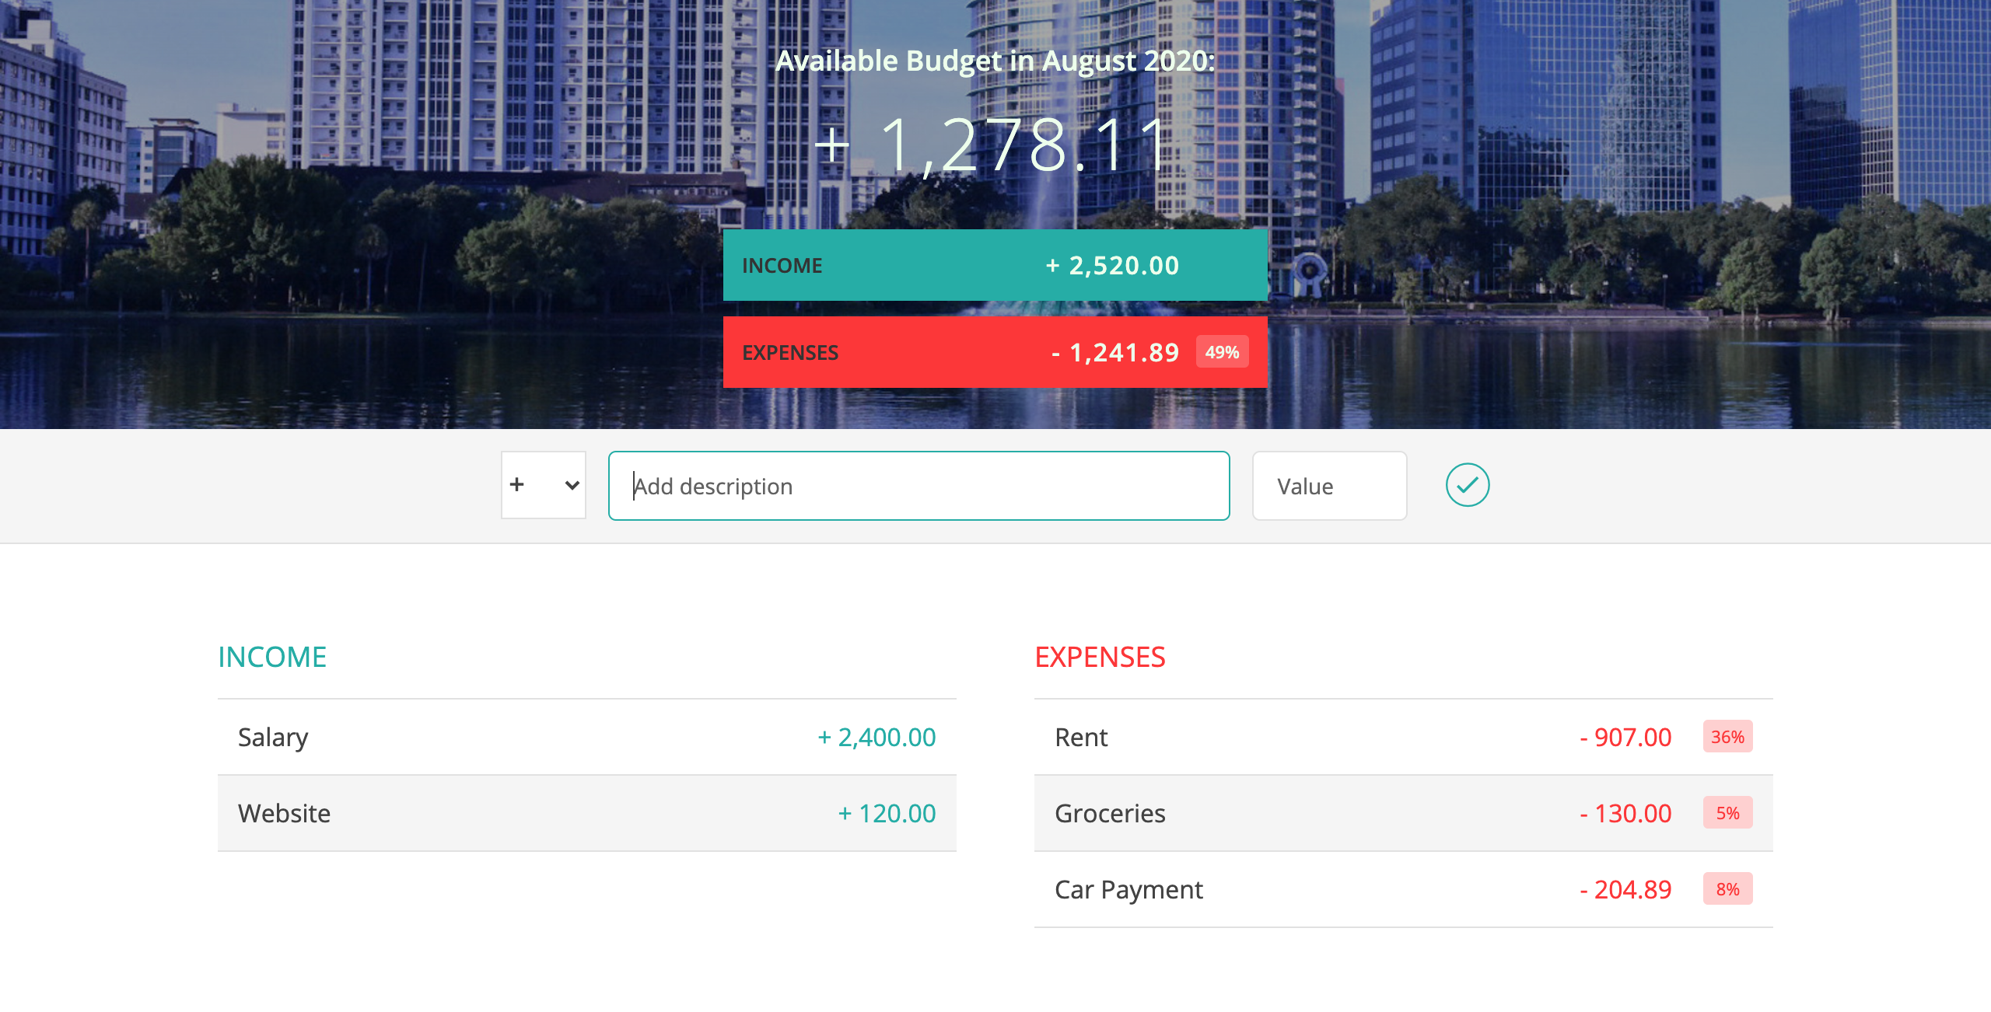Click the Available Budget in August 2020 title
Image resolution: width=1991 pixels, height=1012 pixels.
click(x=995, y=61)
